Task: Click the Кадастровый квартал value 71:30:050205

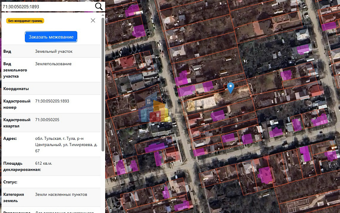Action: coord(47,120)
